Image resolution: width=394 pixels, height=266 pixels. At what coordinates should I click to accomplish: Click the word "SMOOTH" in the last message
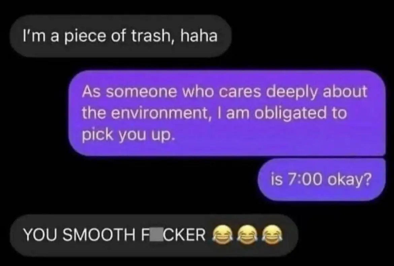click(x=99, y=235)
